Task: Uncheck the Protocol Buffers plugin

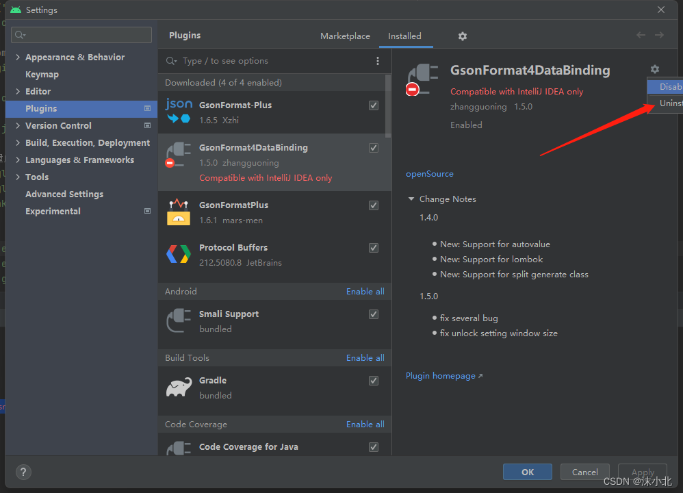Action: [x=374, y=248]
